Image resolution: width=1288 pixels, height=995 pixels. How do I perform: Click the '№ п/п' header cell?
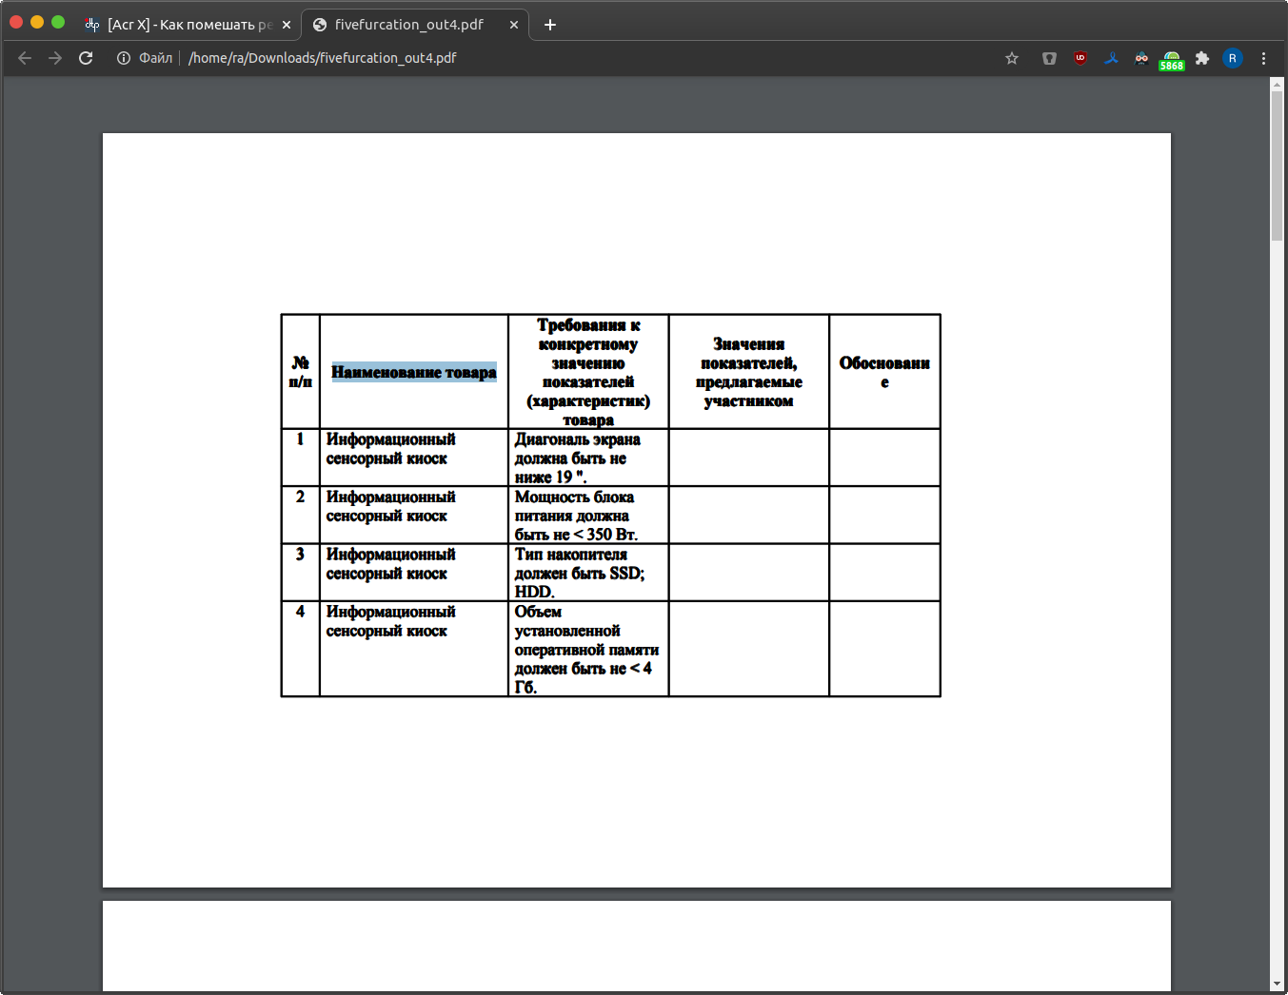point(301,372)
